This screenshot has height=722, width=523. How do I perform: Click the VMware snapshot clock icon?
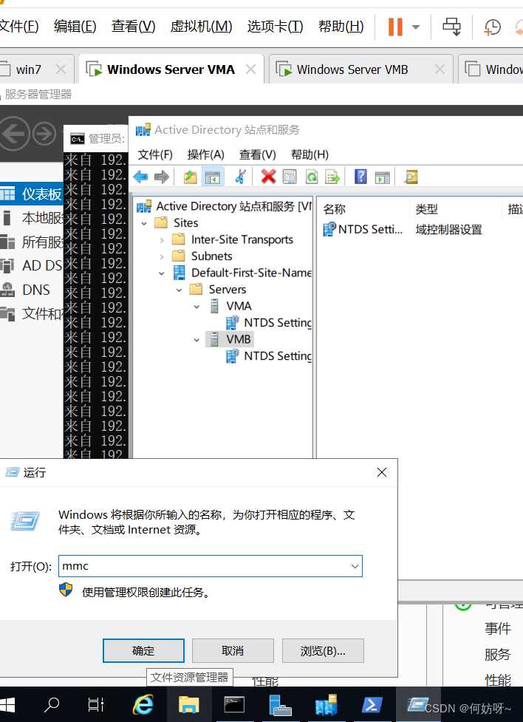pos(492,27)
